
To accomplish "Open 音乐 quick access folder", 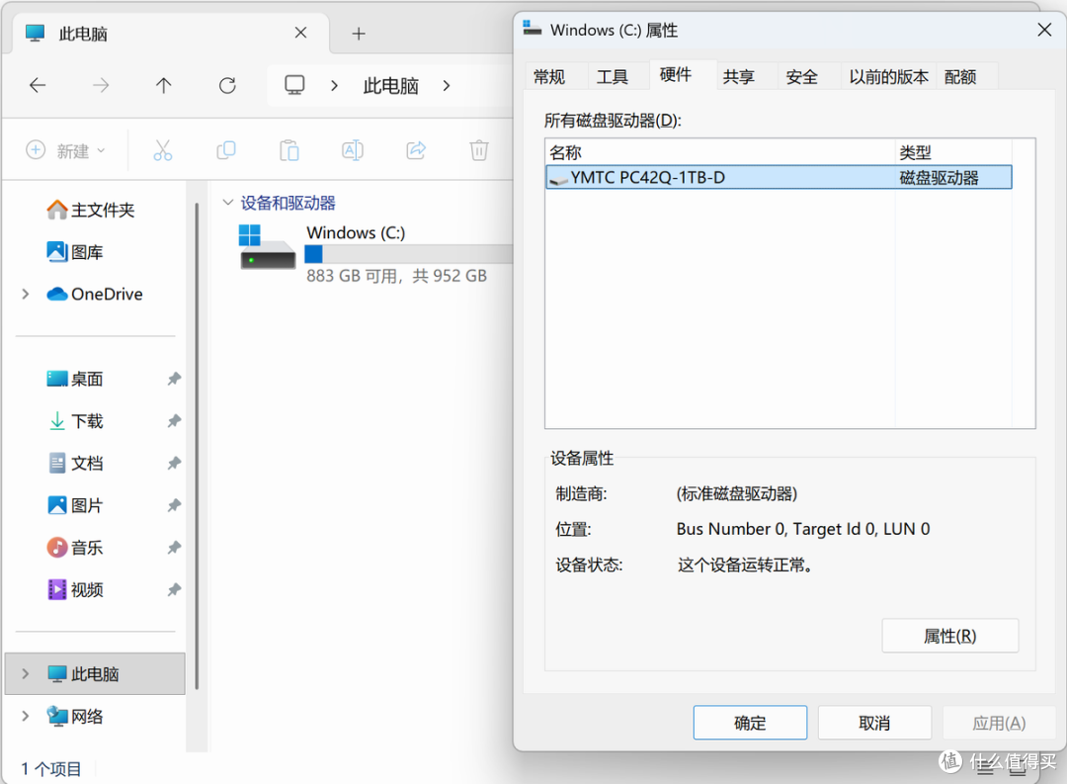I will [x=75, y=548].
